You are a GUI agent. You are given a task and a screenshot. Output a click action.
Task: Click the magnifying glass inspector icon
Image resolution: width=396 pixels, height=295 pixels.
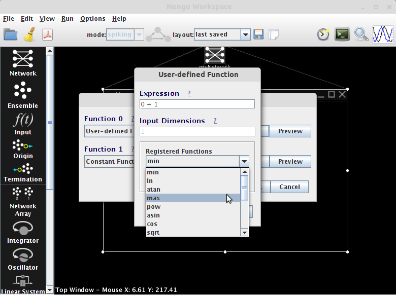(361, 34)
